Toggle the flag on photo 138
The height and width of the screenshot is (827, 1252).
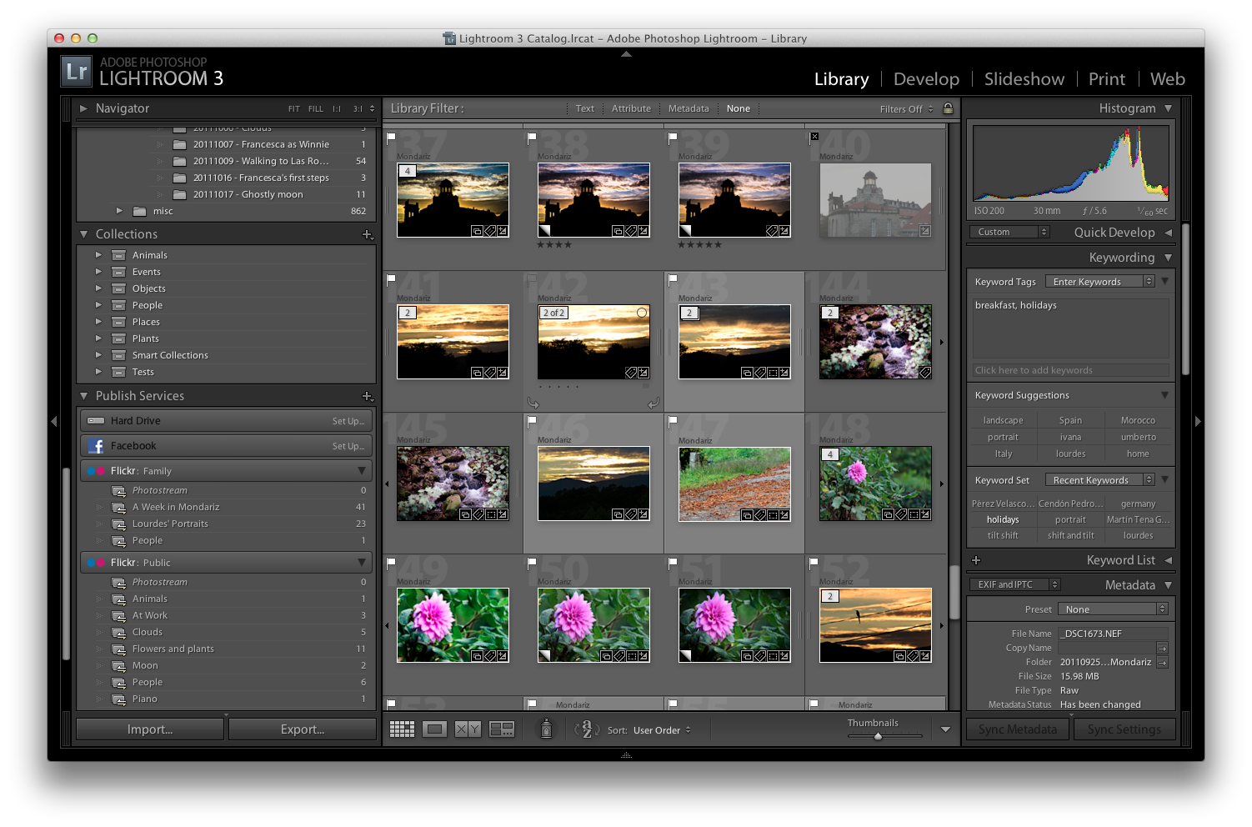[532, 138]
